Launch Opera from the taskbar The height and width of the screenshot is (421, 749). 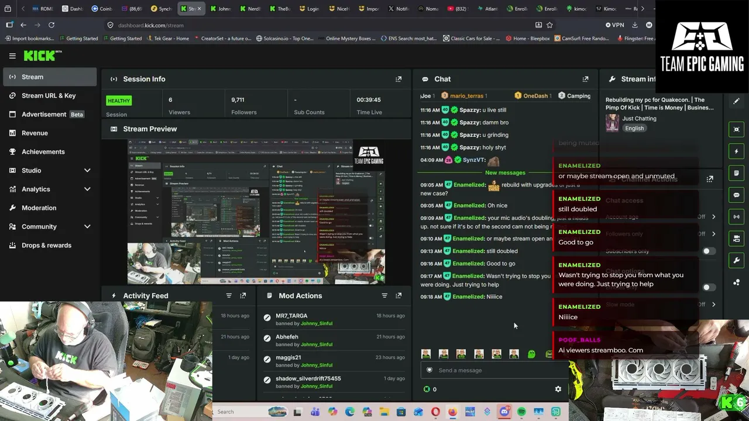tap(435, 412)
